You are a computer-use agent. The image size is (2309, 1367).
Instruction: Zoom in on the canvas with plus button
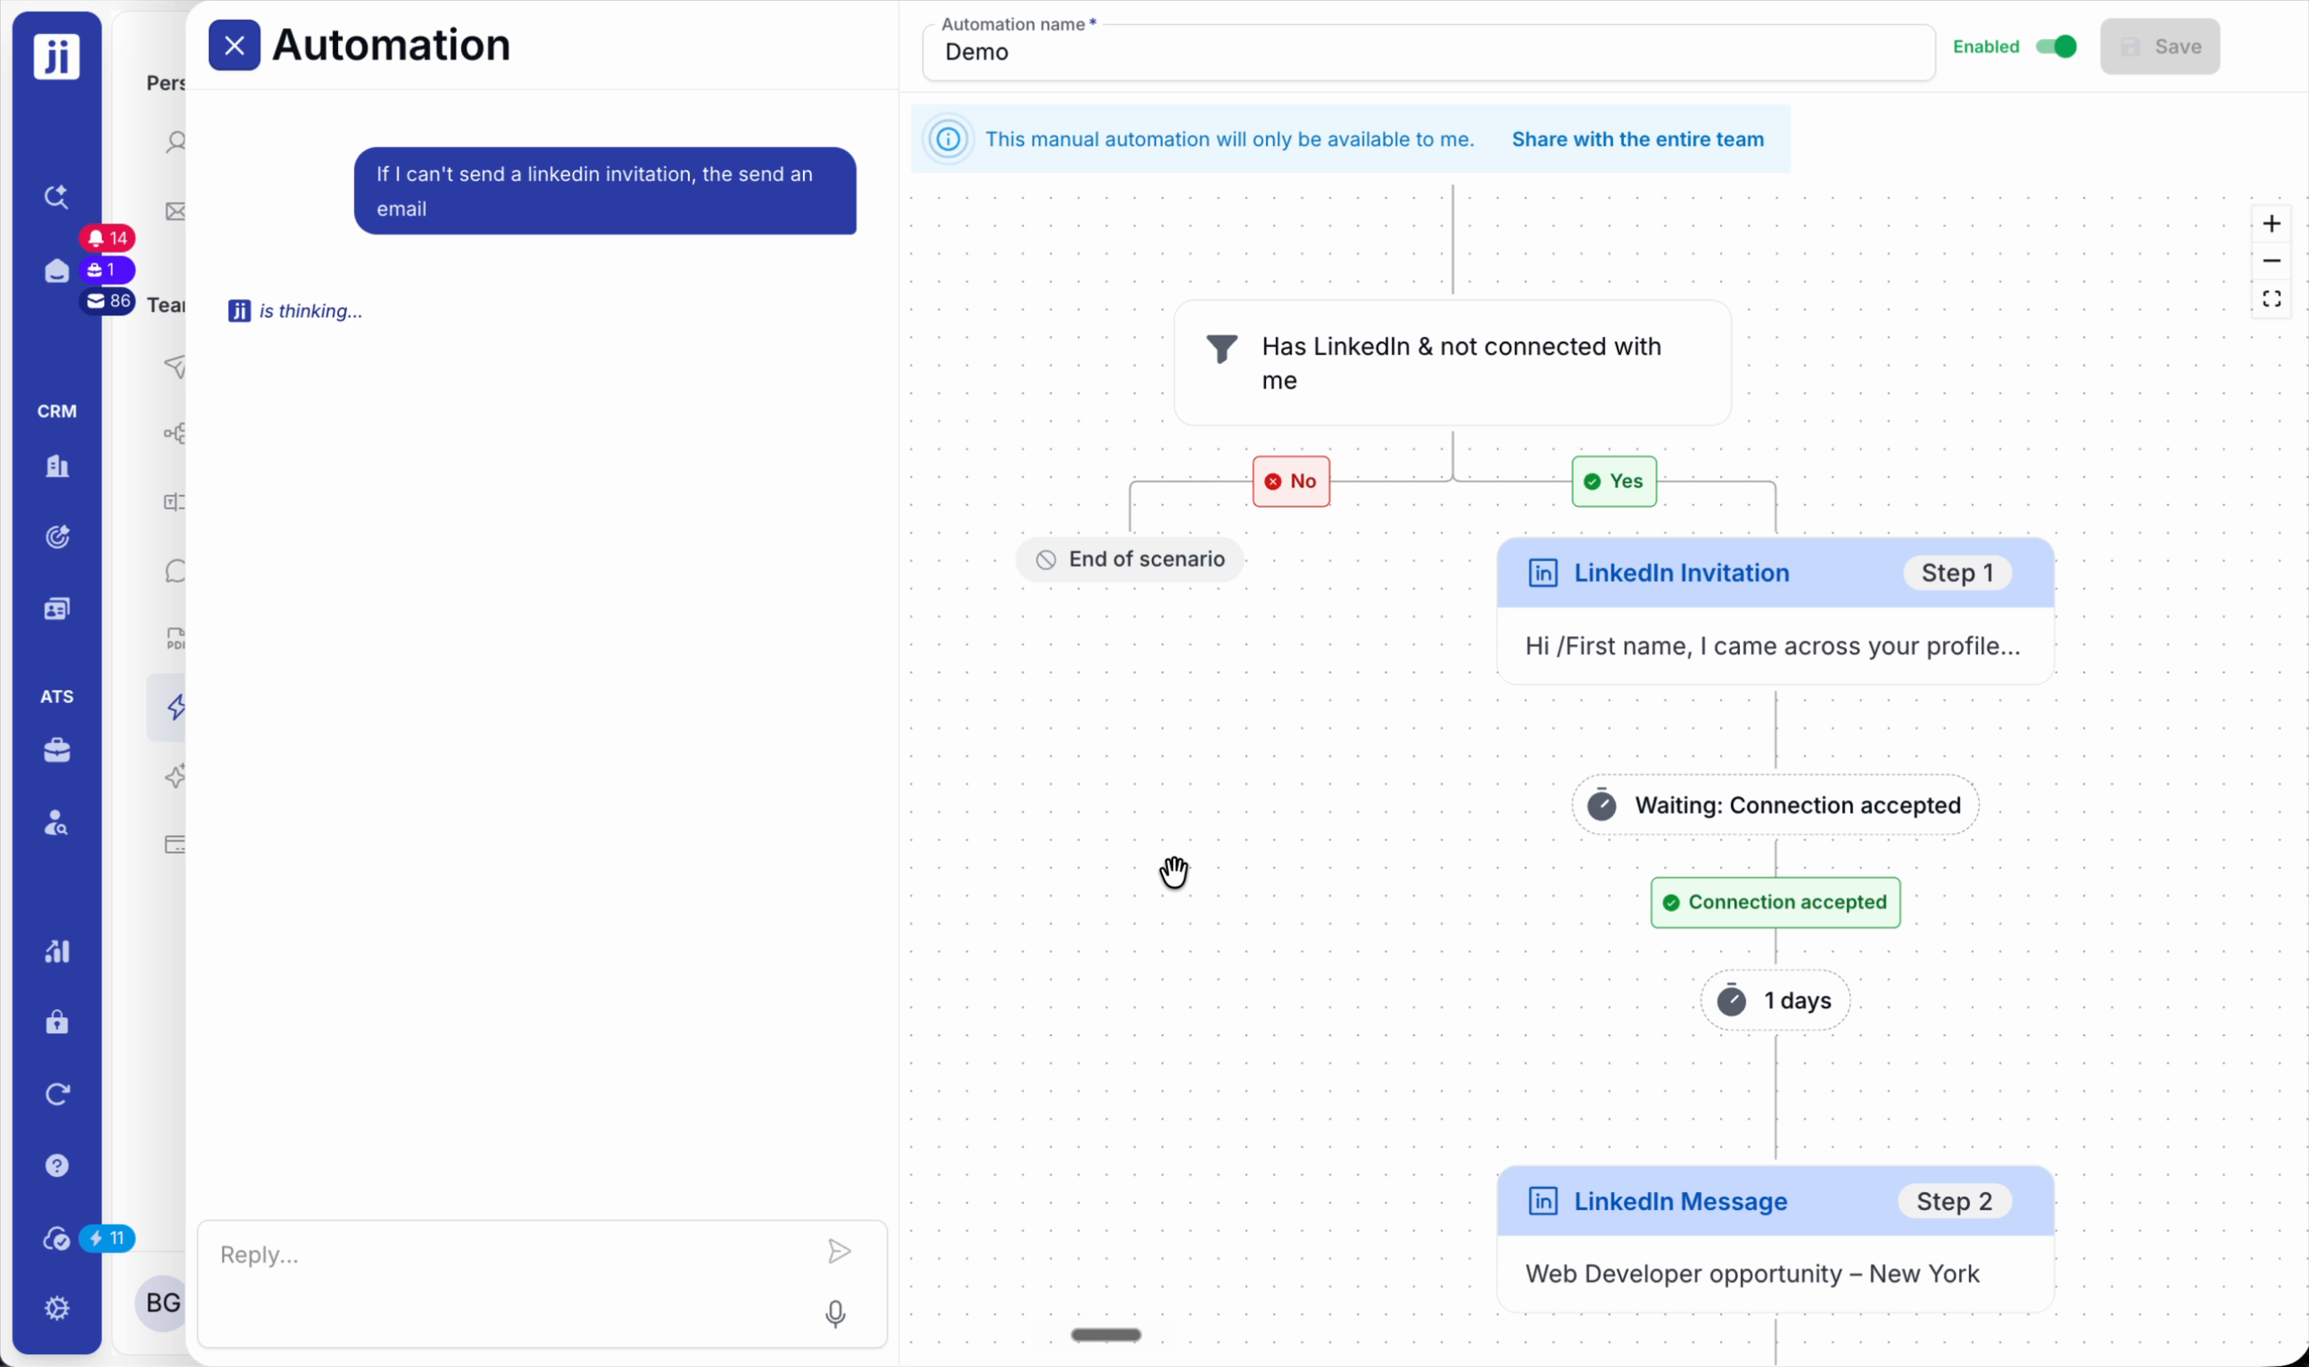pos(2272,224)
